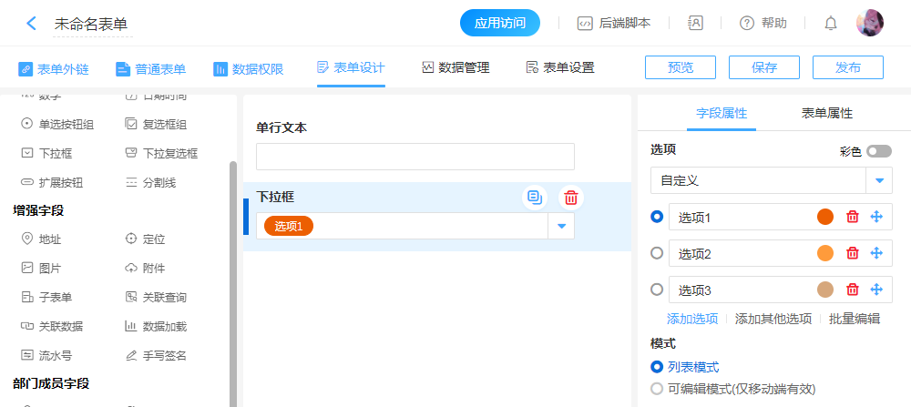911x407 pixels.
Task: Click the 单行文本 input box
Action: (415, 157)
